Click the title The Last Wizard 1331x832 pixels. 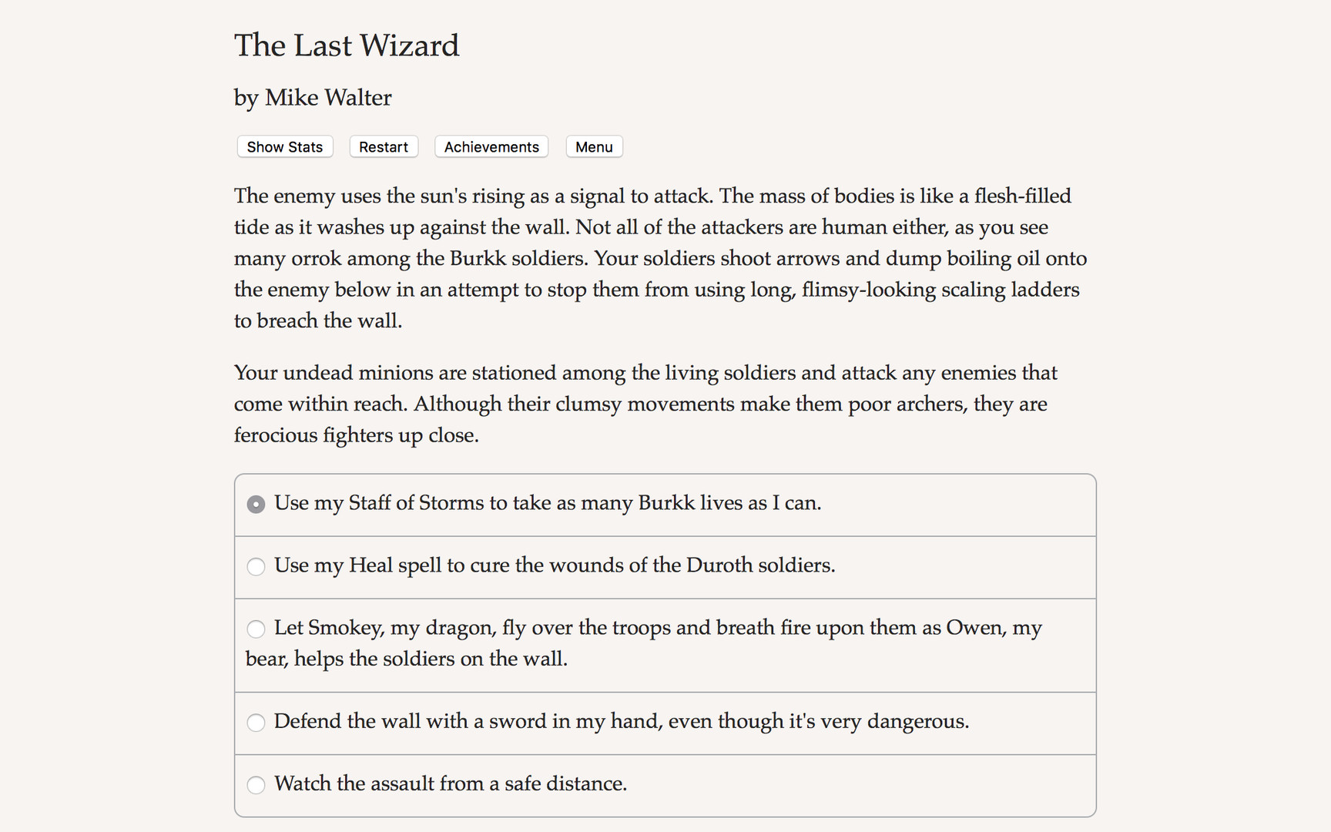[347, 45]
